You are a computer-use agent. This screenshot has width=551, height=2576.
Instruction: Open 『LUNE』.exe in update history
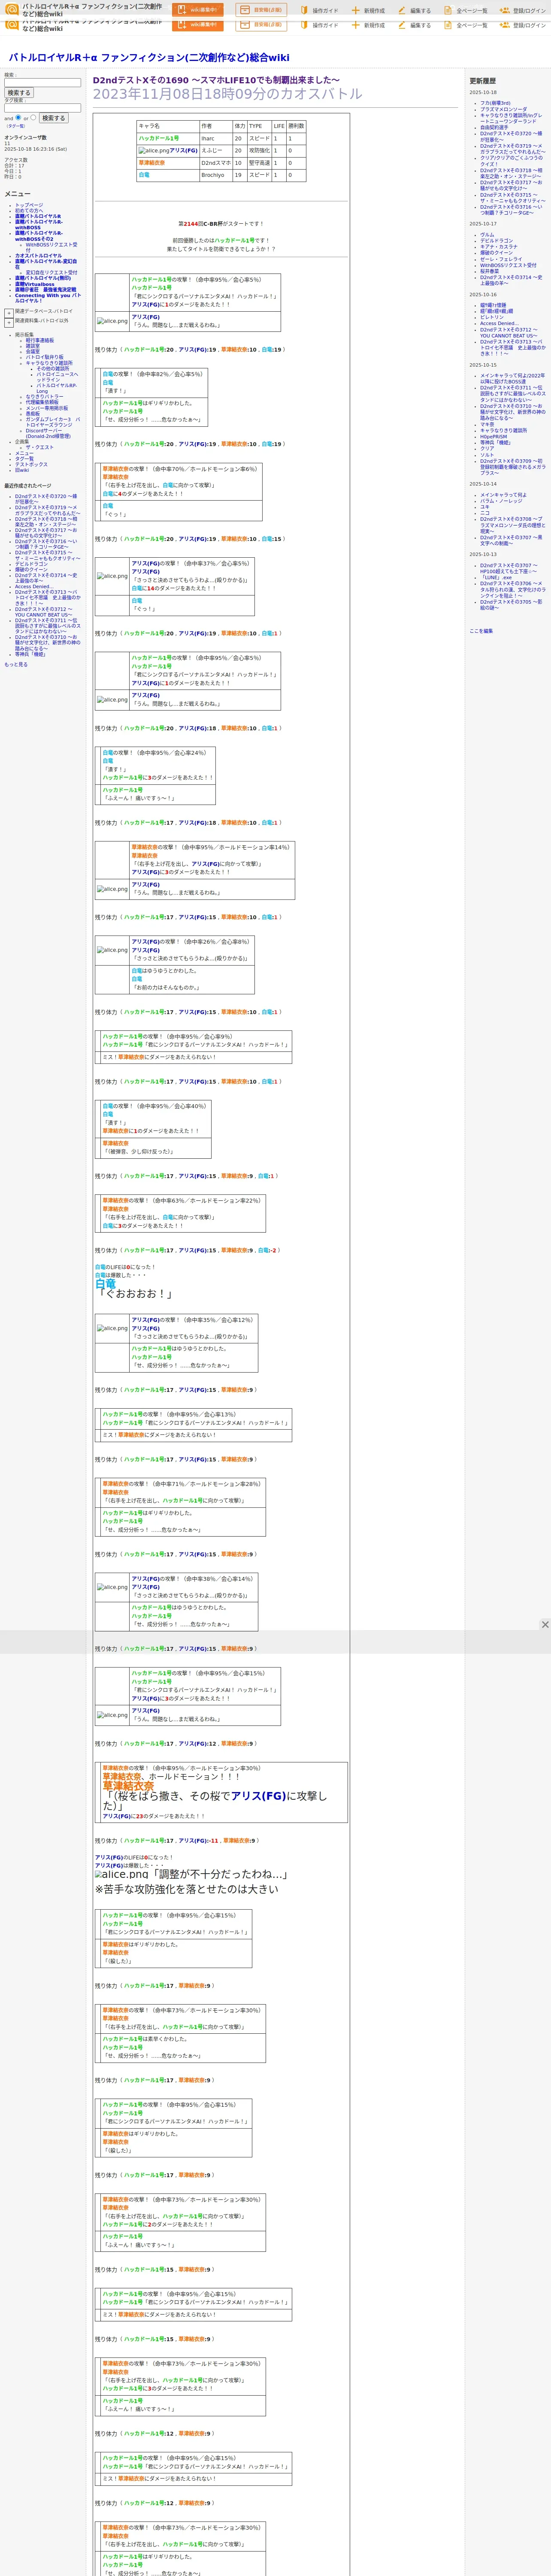pyautogui.click(x=496, y=577)
